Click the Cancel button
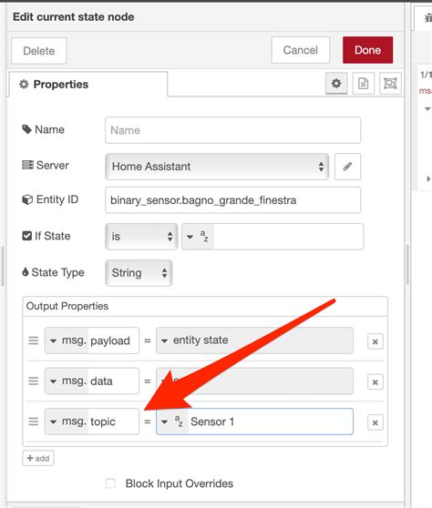The image size is (432, 508). 301,50
